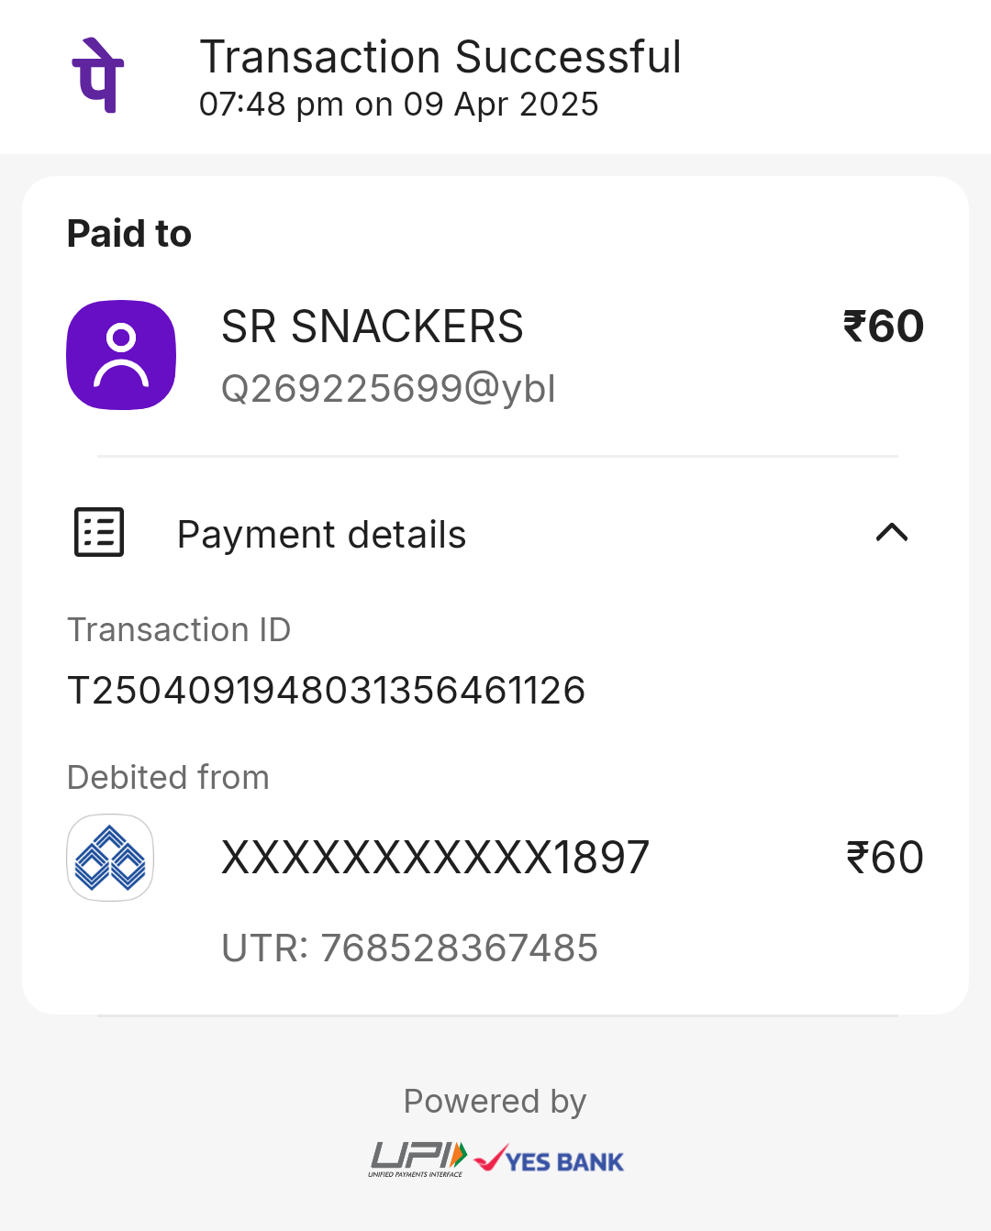The width and height of the screenshot is (991, 1231).
Task: Collapse Payment details with the chevron
Action: click(x=892, y=533)
